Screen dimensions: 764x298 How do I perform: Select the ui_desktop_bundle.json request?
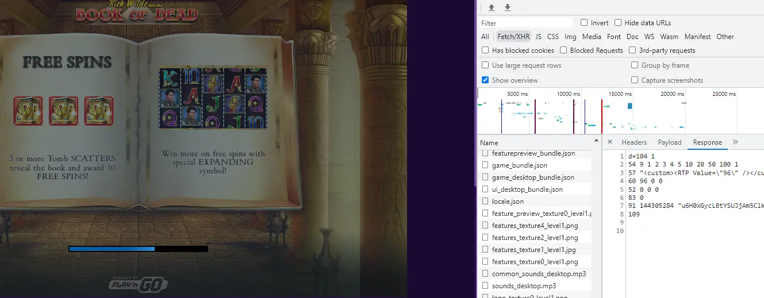(535, 189)
